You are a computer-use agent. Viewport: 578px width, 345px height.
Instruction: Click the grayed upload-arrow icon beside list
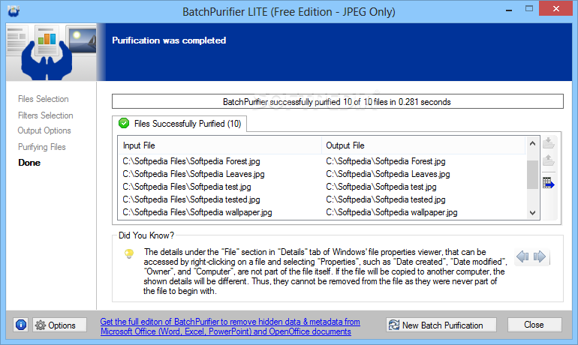(549, 160)
